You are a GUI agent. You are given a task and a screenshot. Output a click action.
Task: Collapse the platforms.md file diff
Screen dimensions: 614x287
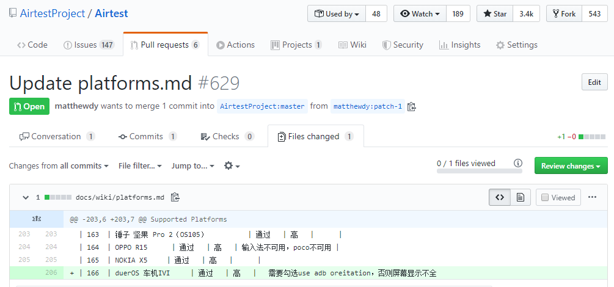[26, 198]
